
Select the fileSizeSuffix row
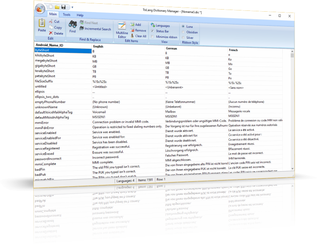pos(63,81)
